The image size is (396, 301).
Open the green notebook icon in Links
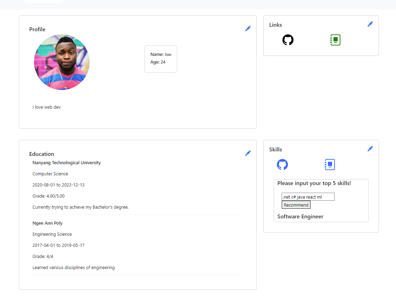click(x=335, y=40)
